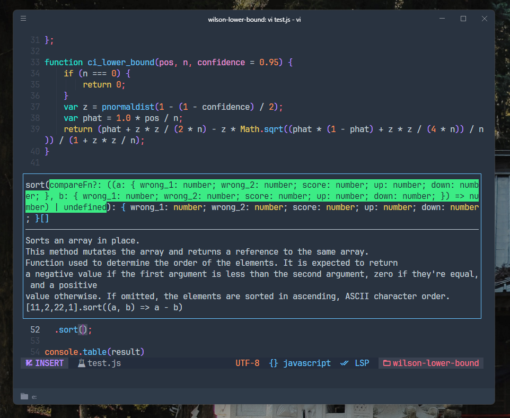
Task: Click the INSERT mode indicator icon
Action: (x=30, y=363)
